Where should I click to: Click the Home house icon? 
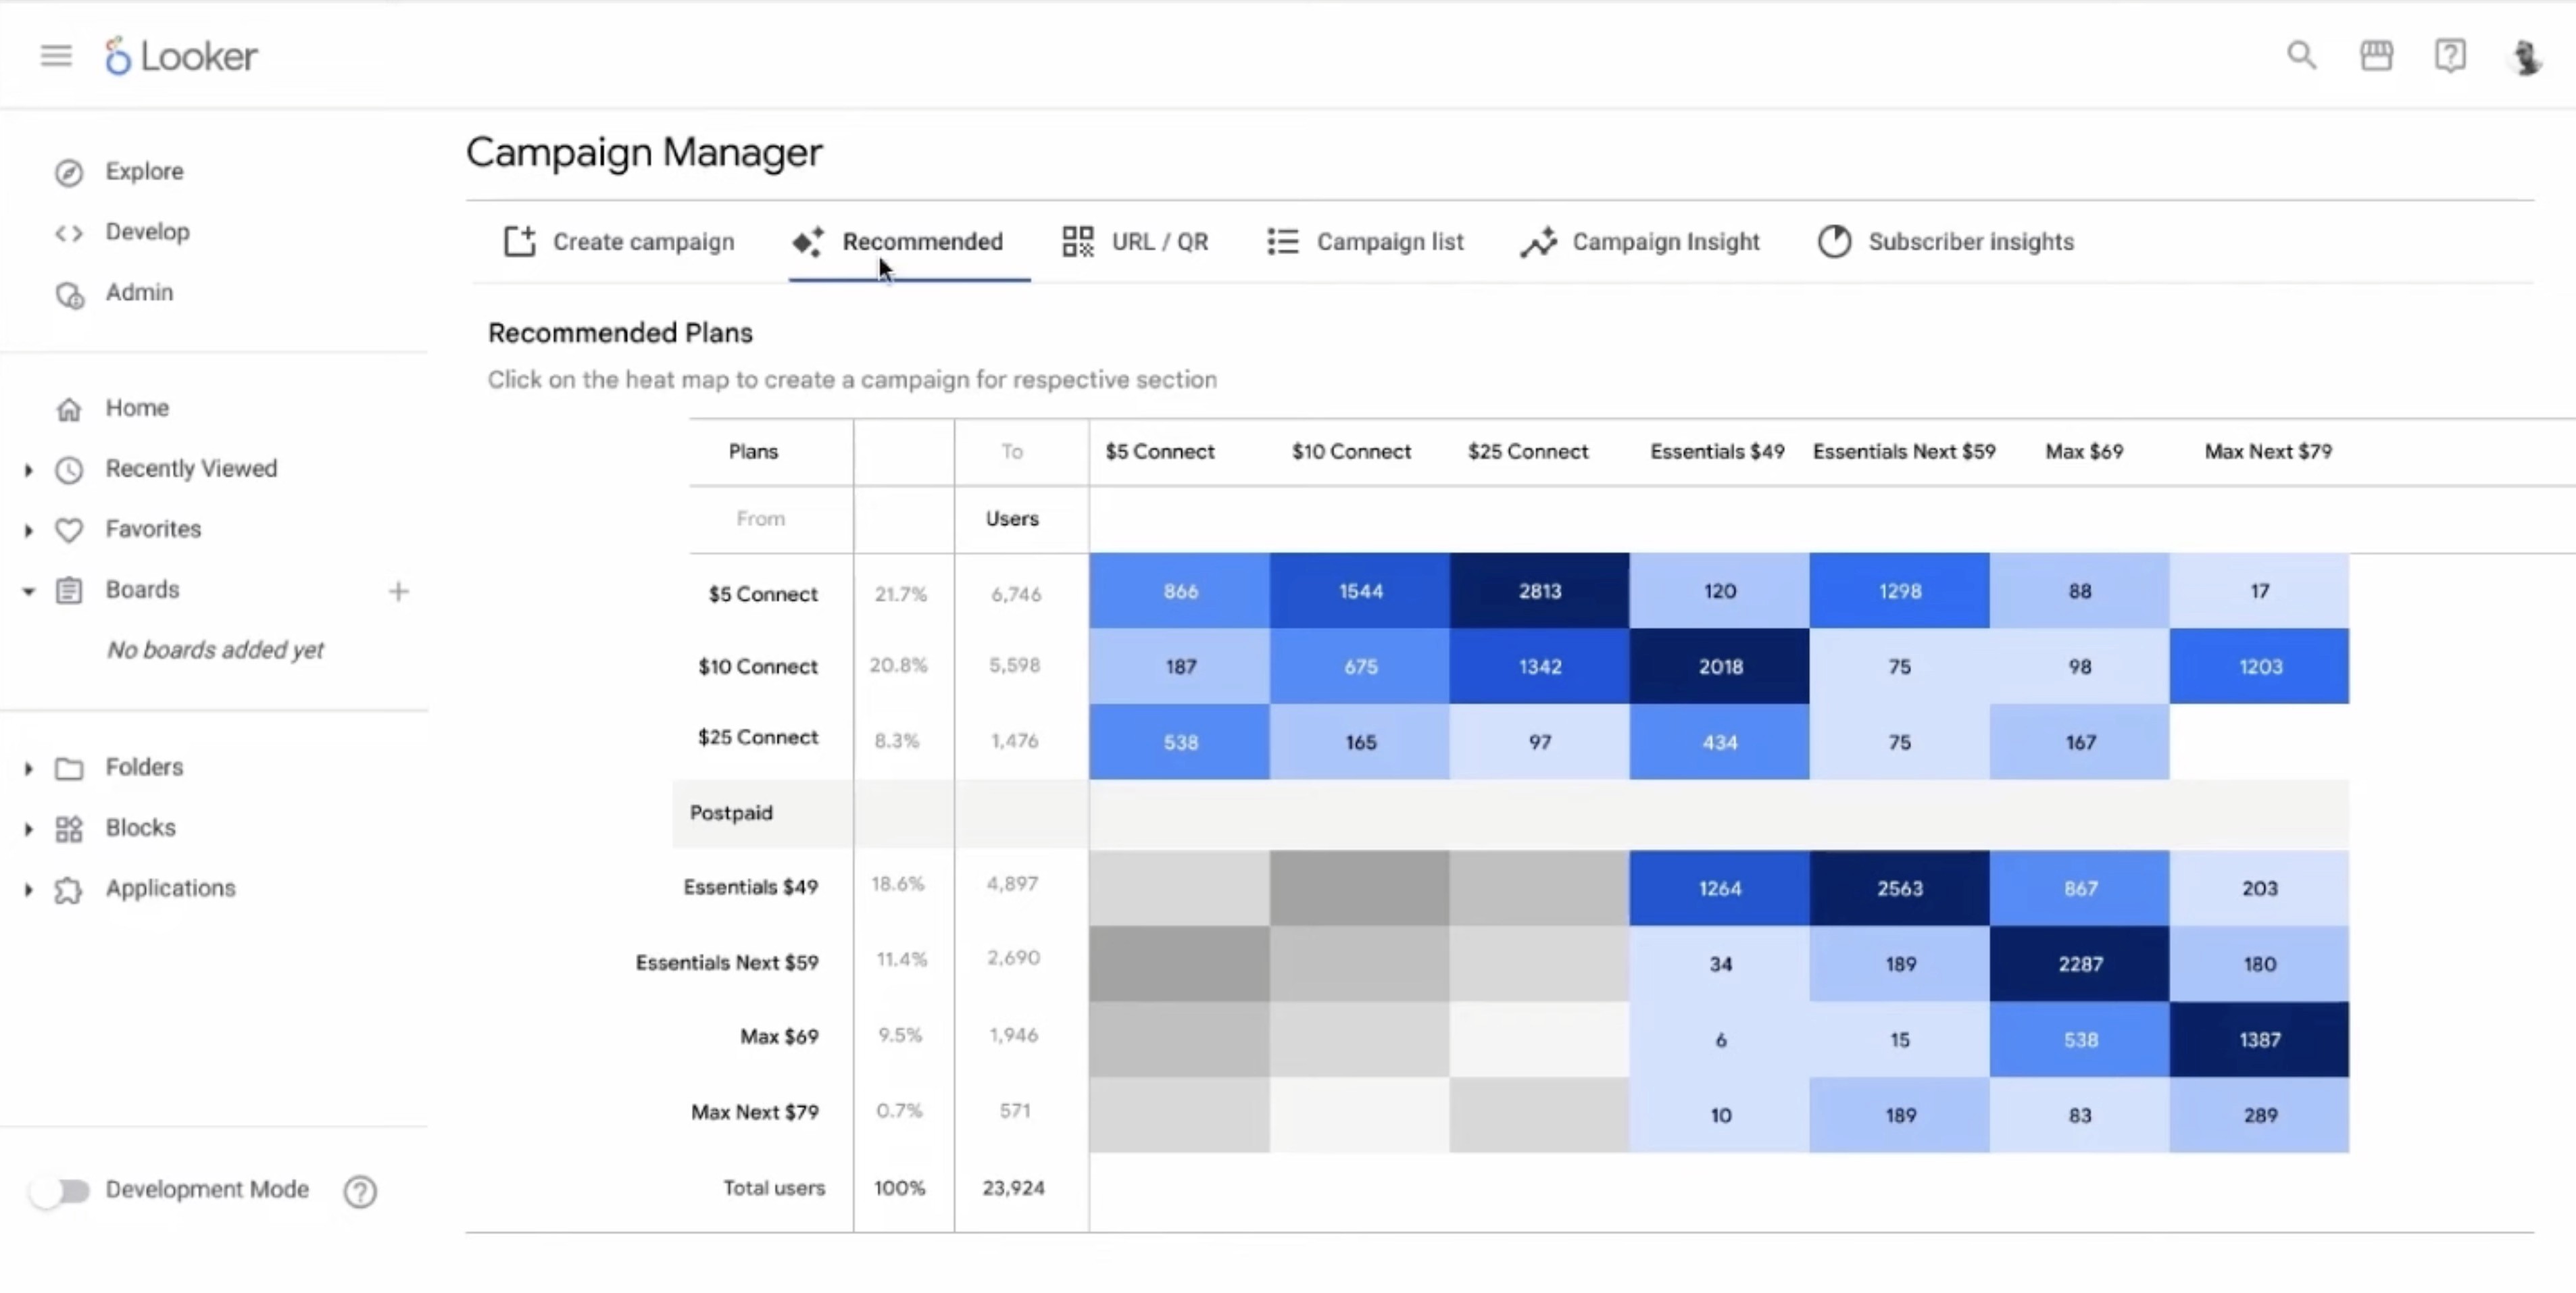point(69,409)
